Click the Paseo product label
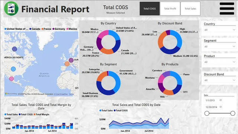 click(186, 74)
